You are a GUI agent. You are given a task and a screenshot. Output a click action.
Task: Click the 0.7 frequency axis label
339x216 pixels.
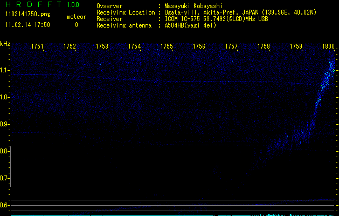[4, 178]
